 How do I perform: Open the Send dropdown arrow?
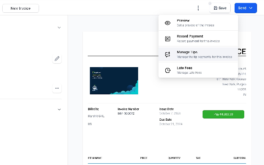click(x=251, y=8)
